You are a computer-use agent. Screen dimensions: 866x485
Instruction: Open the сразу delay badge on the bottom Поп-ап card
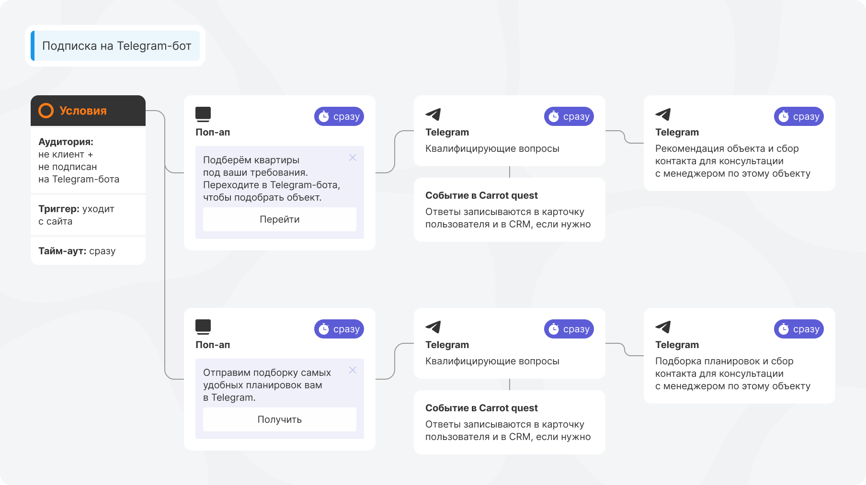pyautogui.click(x=339, y=329)
